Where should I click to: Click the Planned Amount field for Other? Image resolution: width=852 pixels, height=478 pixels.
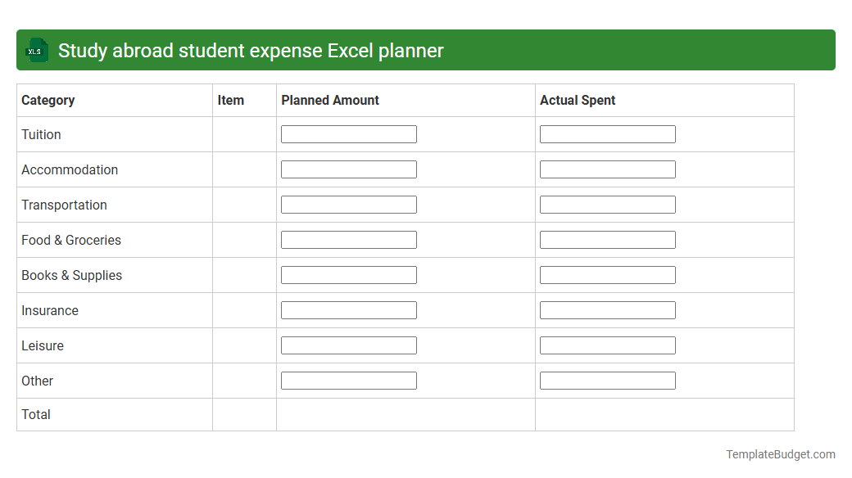point(348,380)
